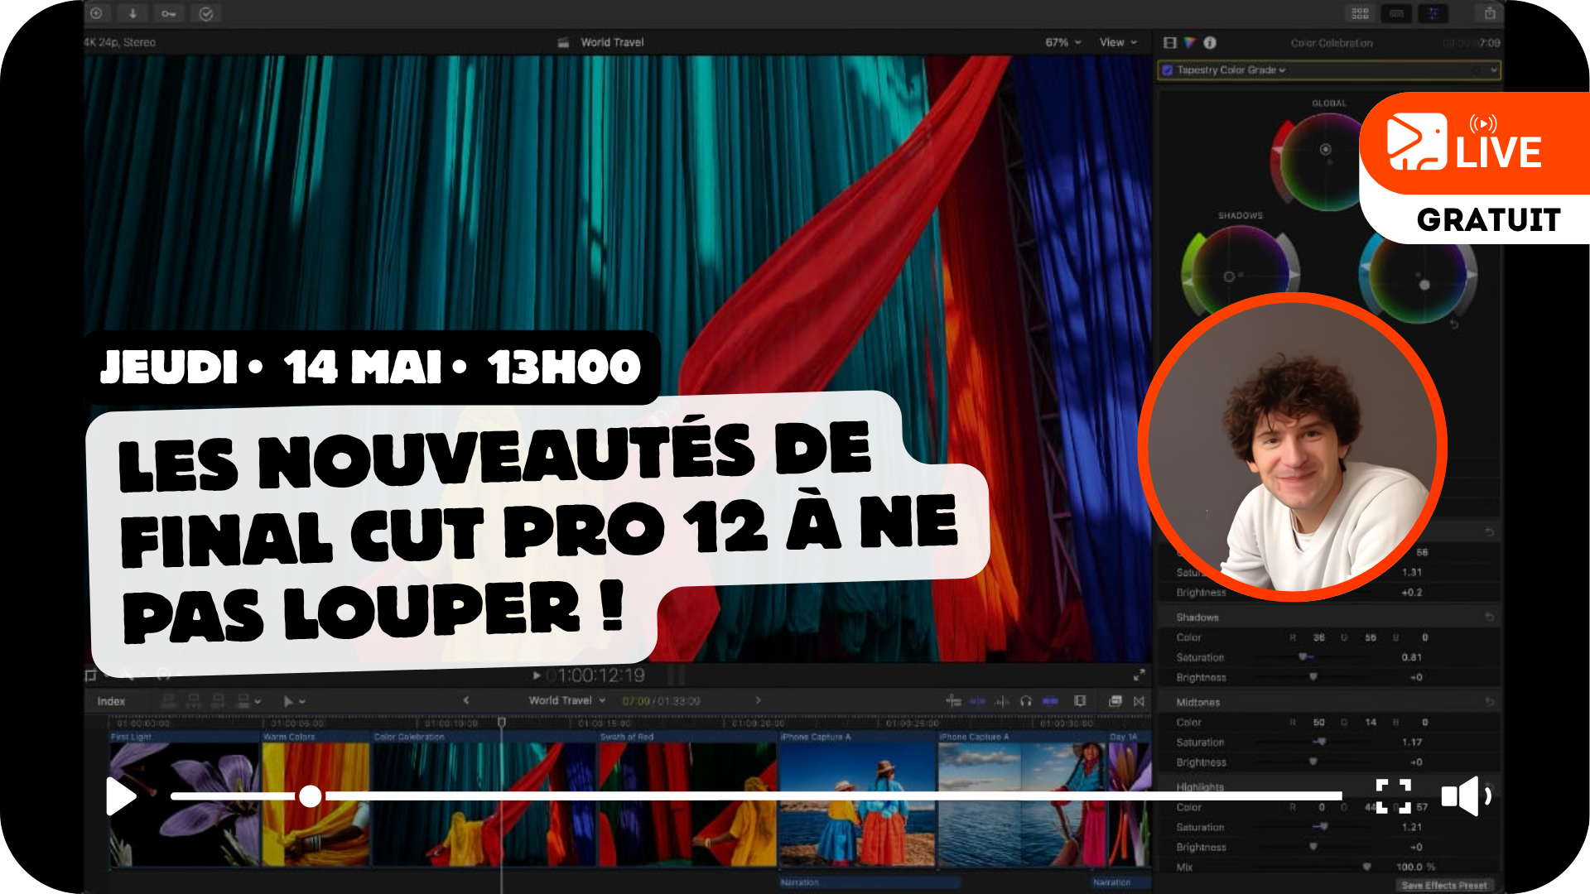Viewport: 1590px width, 894px height.
Task: Toggle the timeline layout toolbar icon
Action: click(x=1396, y=13)
